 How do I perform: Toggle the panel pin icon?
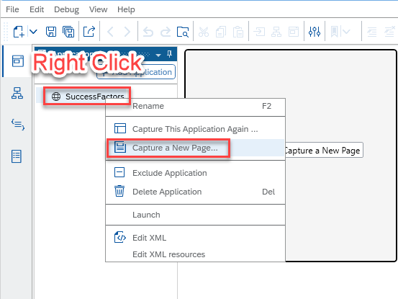tap(169, 54)
